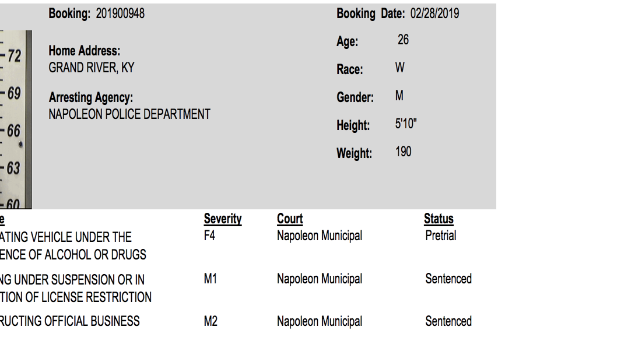
Task: Select the M2 severity entry
Action: [x=211, y=321]
